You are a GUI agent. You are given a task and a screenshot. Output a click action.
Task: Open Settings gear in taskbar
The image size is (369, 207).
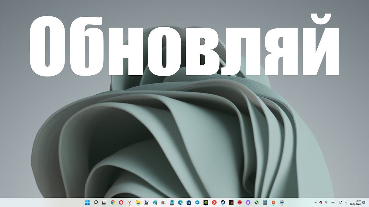coord(282,202)
